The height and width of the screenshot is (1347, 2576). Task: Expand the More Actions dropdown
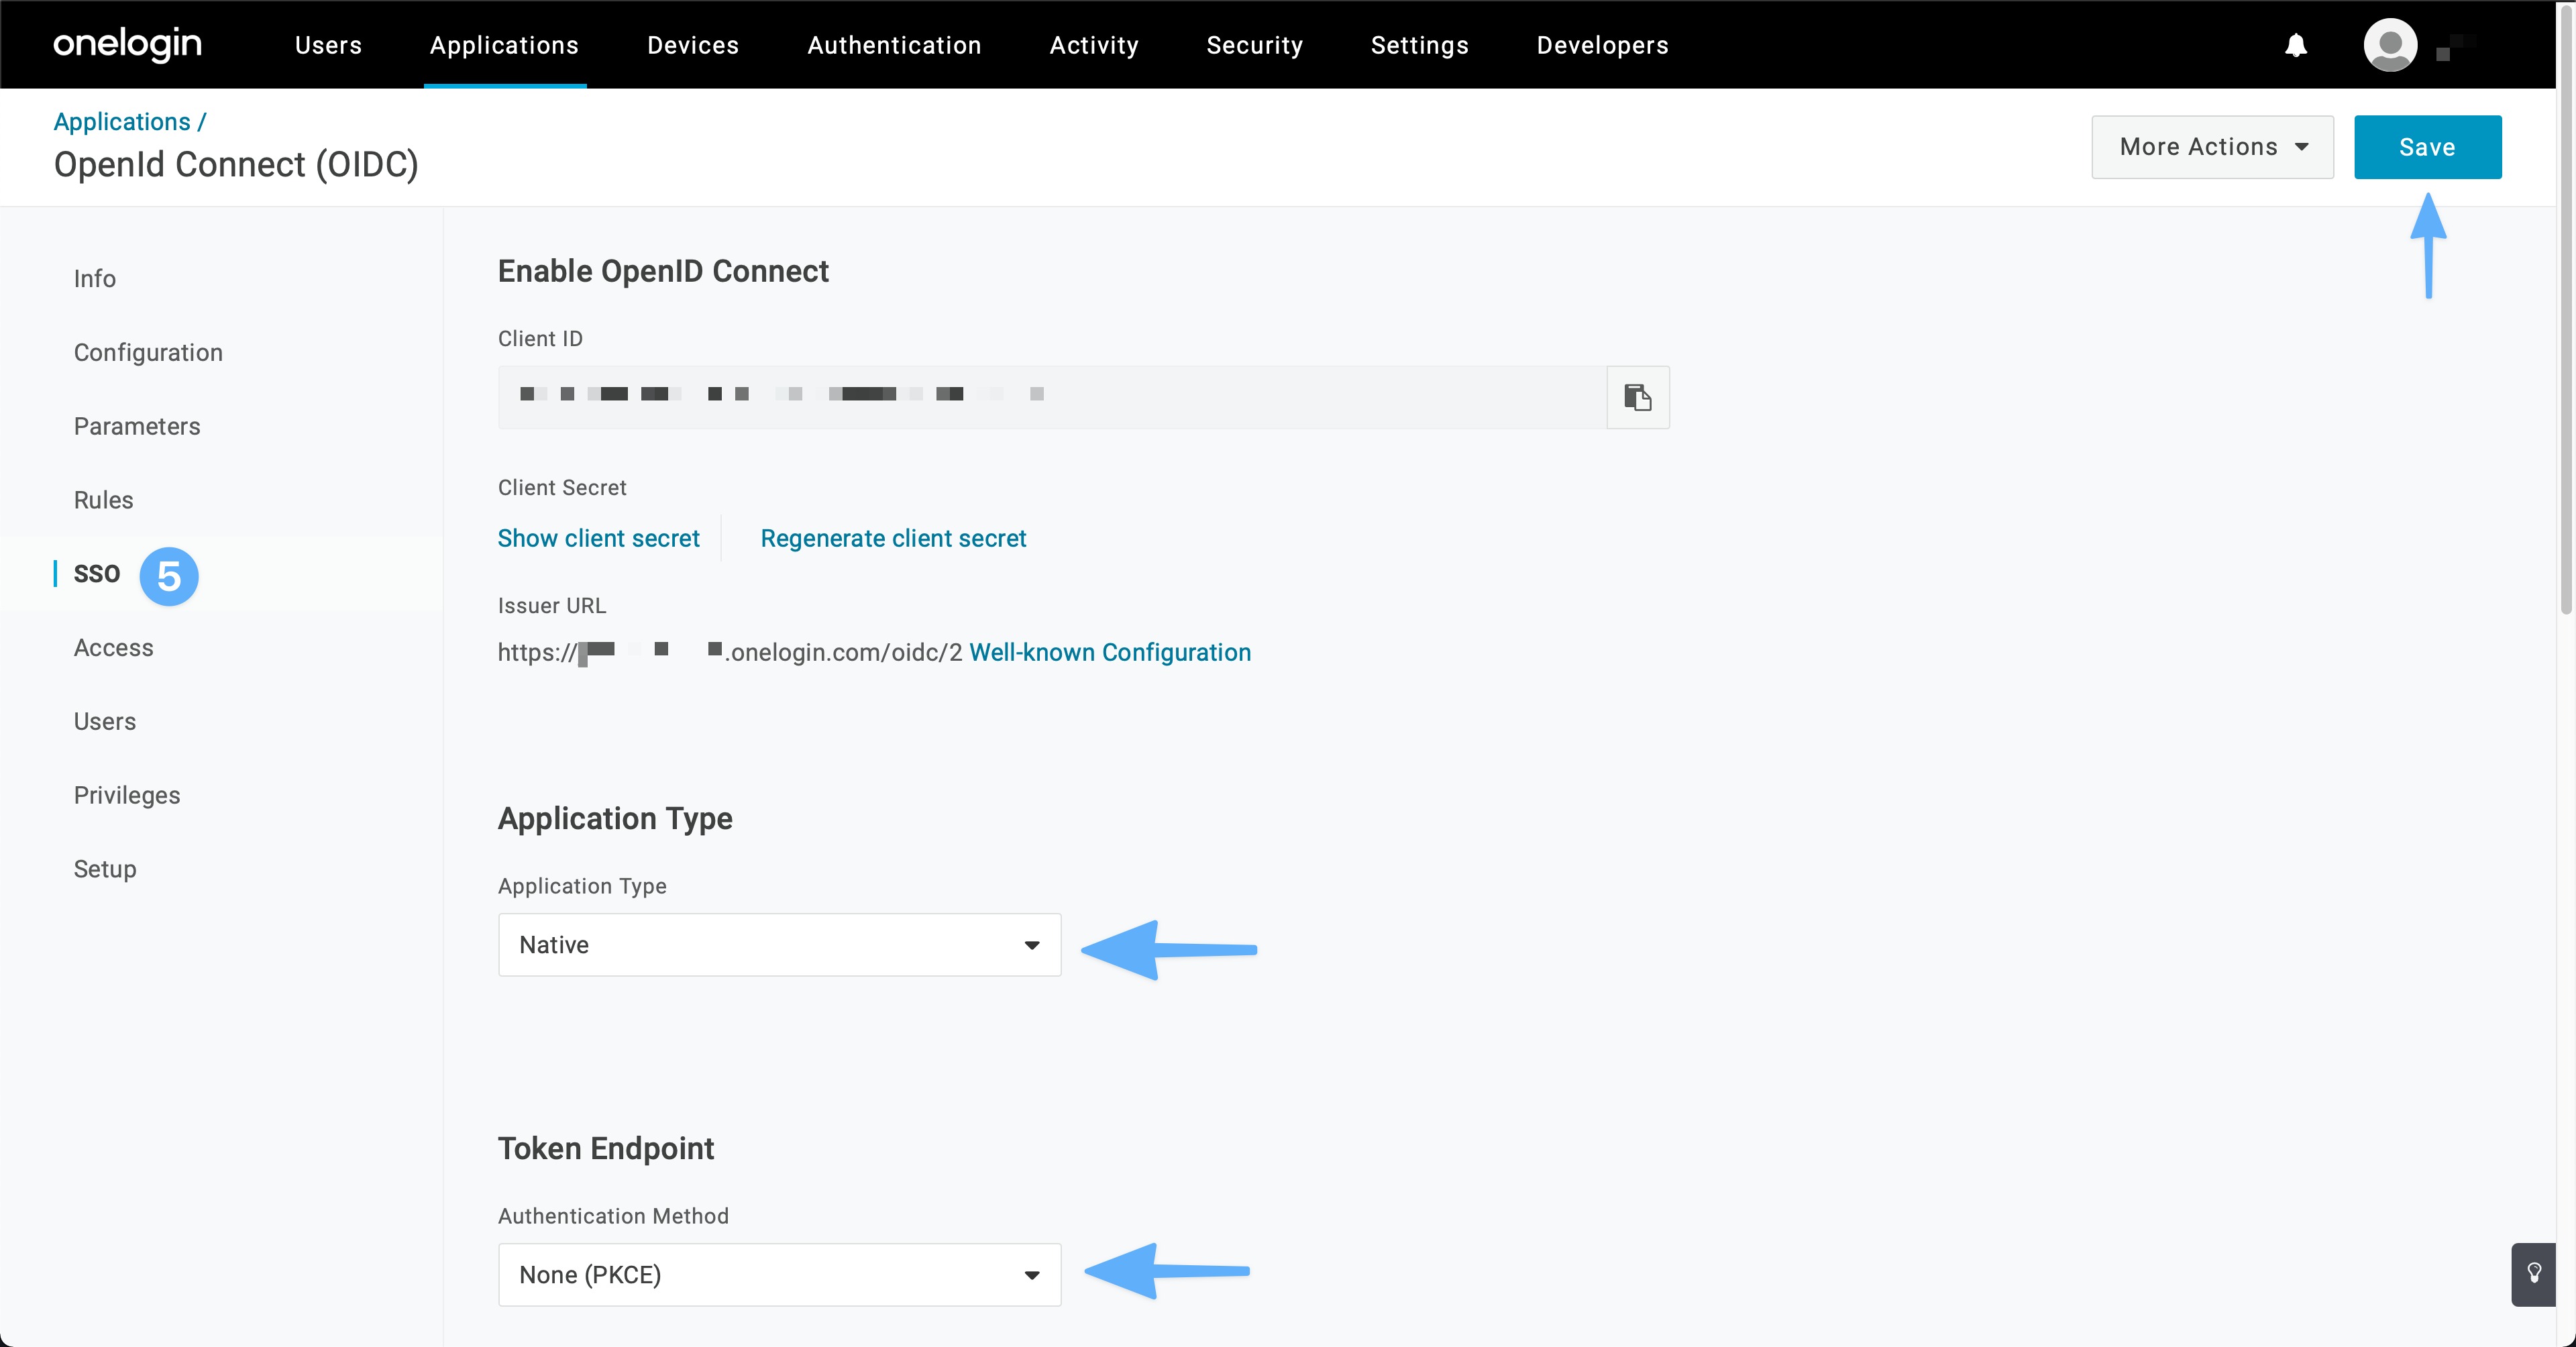[x=2212, y=147]
